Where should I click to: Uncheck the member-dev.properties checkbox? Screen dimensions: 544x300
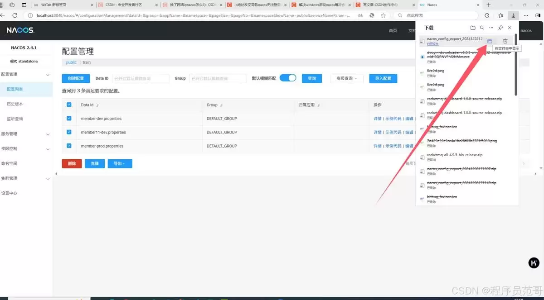69,119
